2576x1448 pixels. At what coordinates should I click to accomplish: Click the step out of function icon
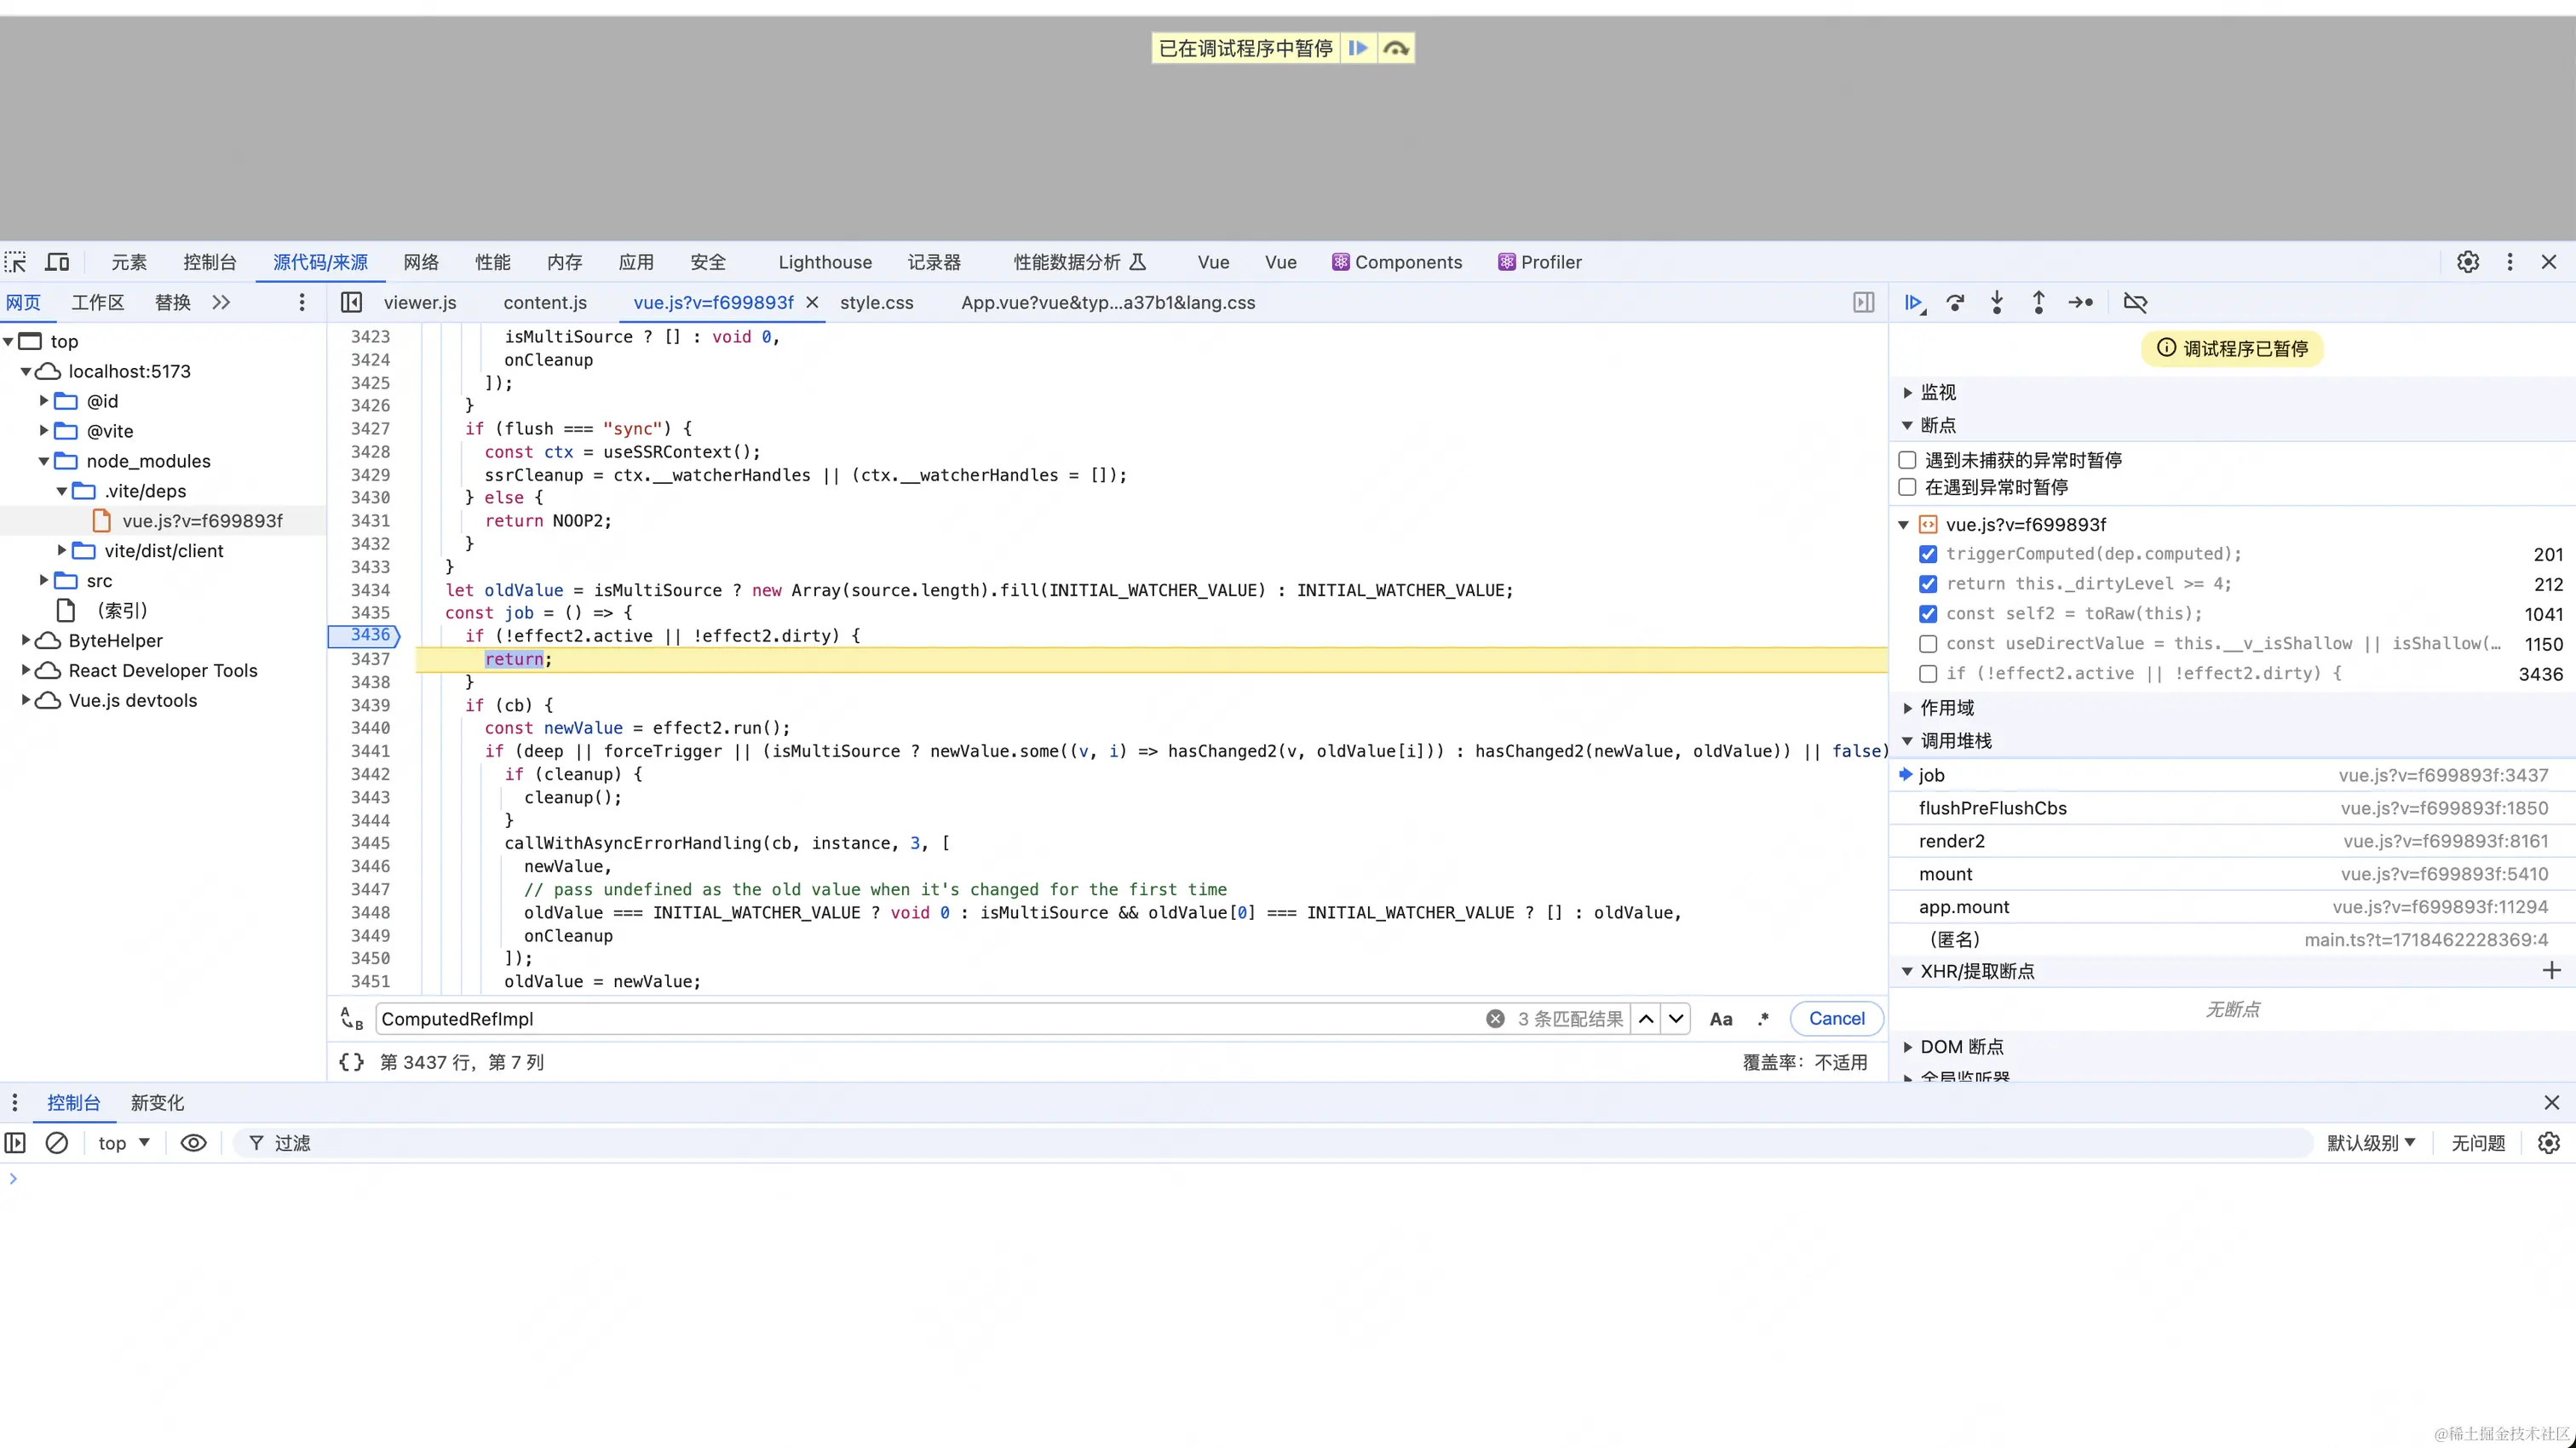point(2038,302)
